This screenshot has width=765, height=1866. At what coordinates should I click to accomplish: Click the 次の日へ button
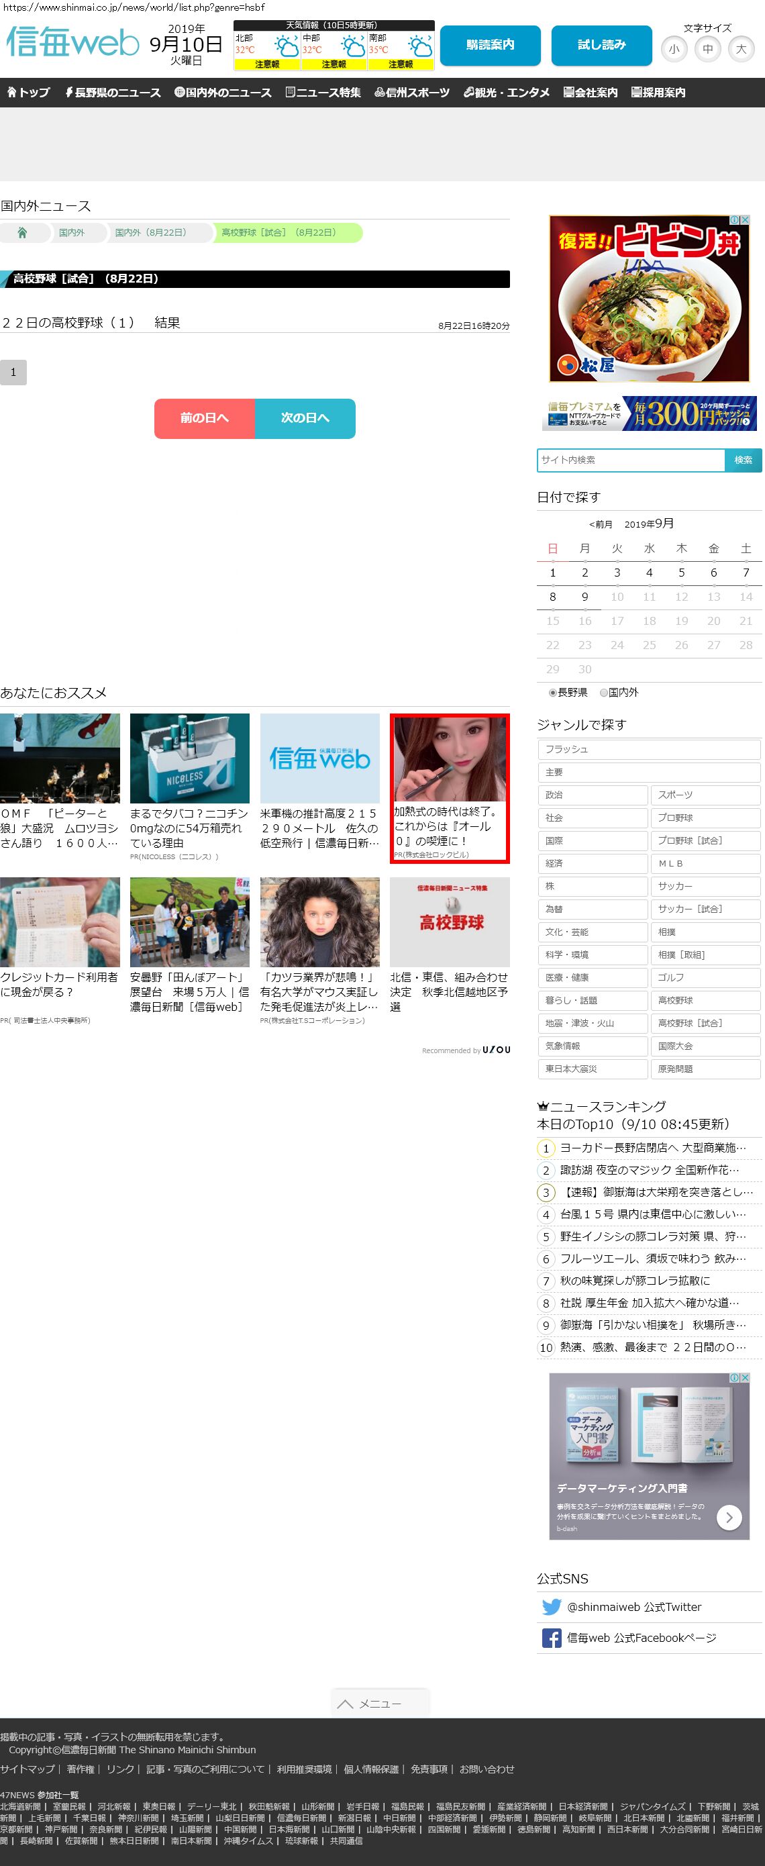tap(305, 418)
